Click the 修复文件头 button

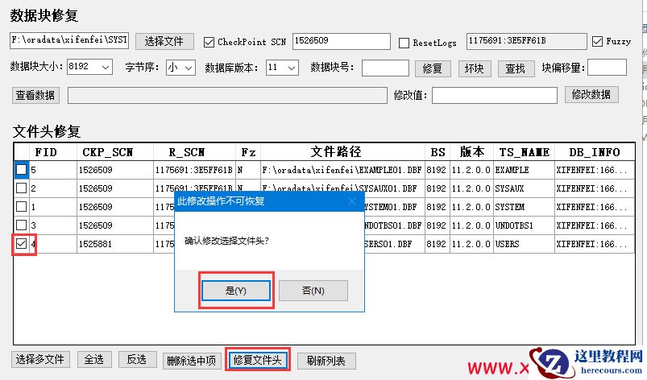click(258, 360)
